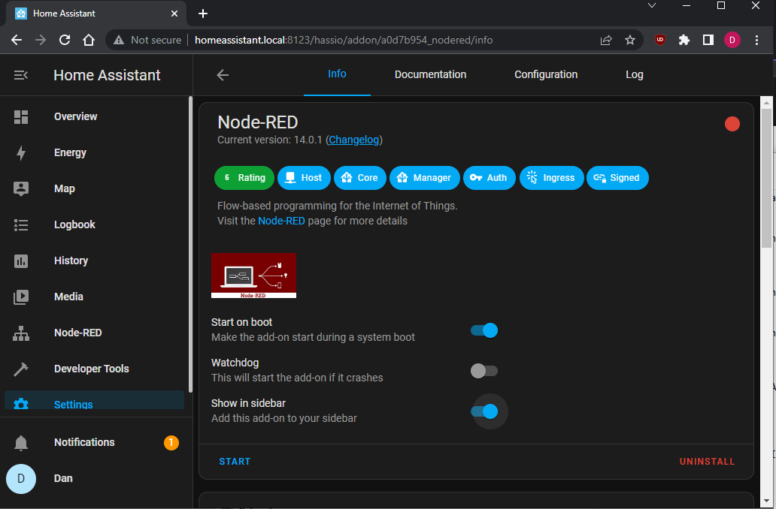Image resolution: width=776 pixels, height=509 pixels.
Task: Disable Start on boot toggle
Action: [x=484, y=330]
